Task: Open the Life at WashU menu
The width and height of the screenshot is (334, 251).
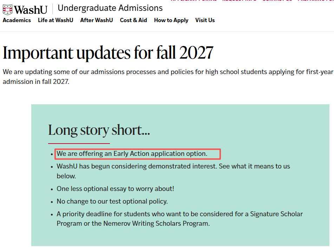Action: 55,20
